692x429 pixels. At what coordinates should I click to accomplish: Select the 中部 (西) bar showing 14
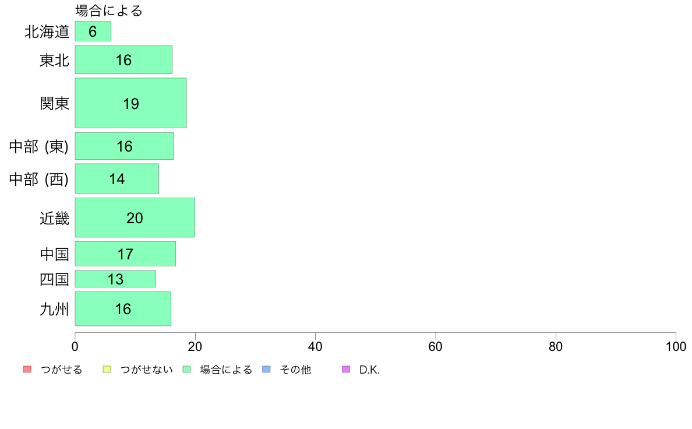(117, 178)
